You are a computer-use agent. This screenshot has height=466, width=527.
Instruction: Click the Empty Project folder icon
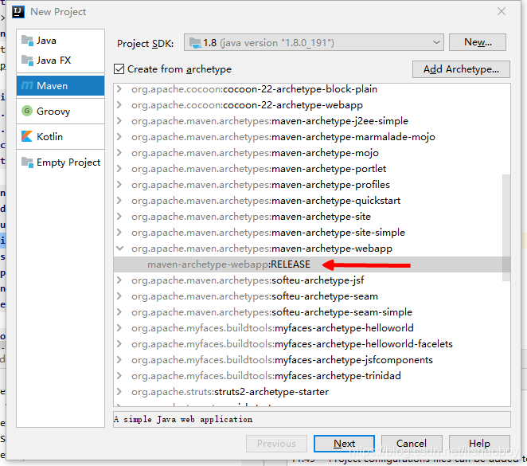[27, 162]
